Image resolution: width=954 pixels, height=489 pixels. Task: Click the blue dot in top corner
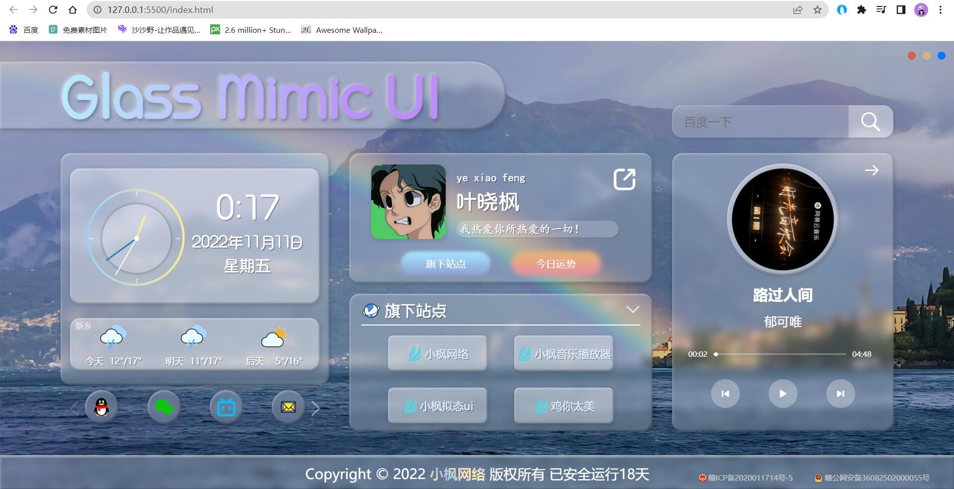942,56
